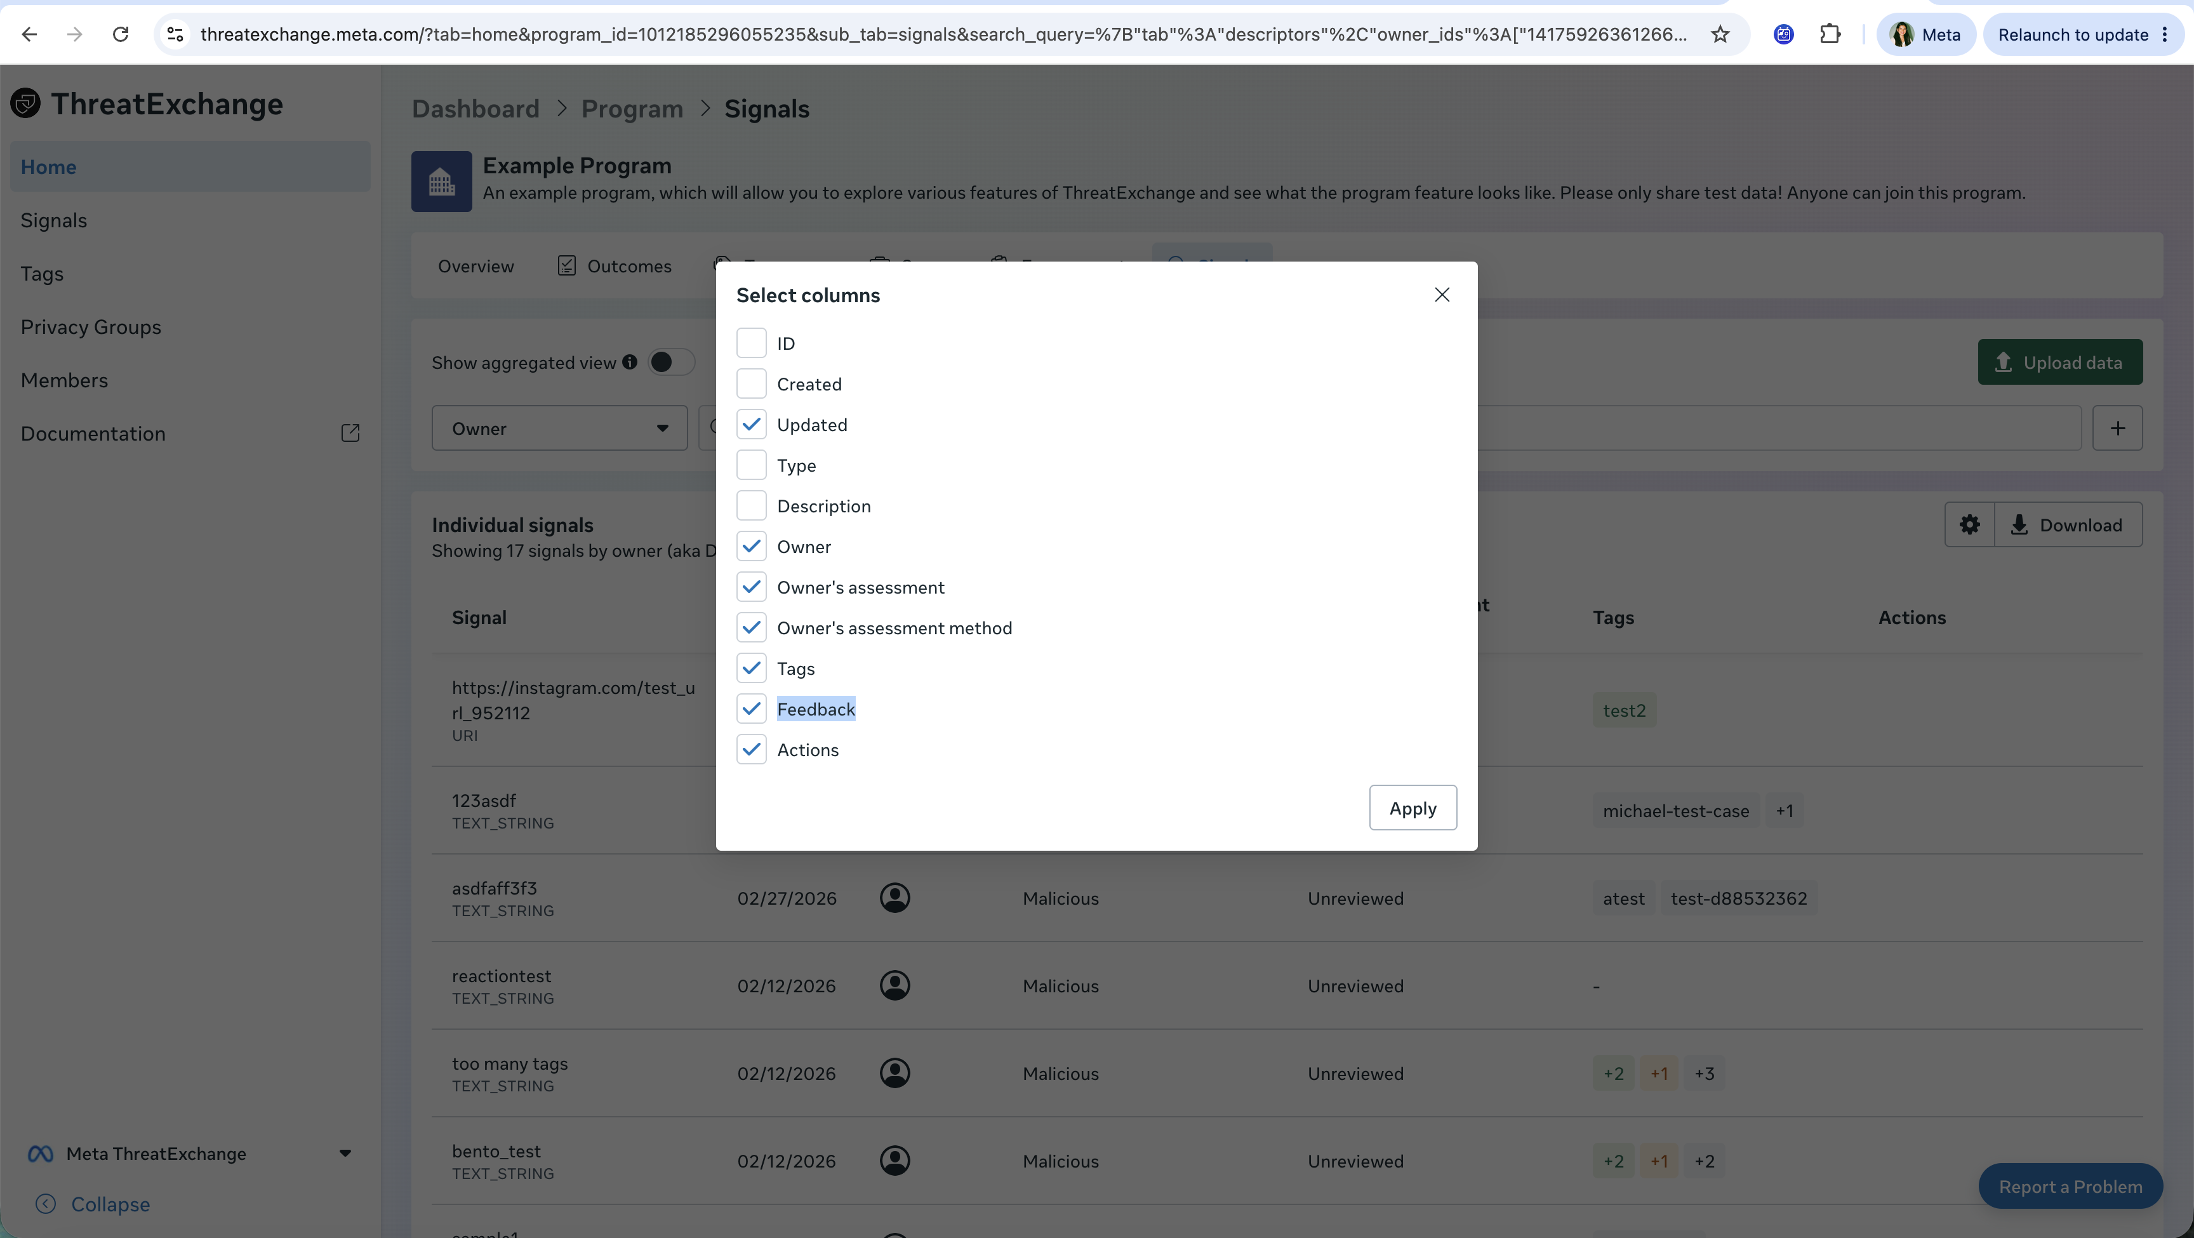Click the address bar URL

point(943,34)
